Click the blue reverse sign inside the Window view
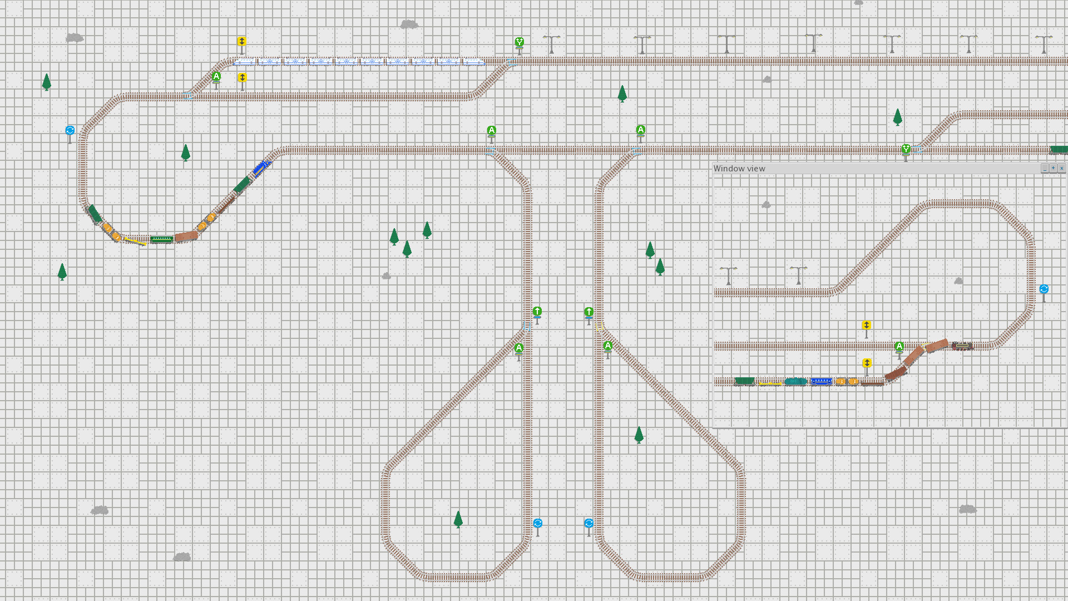Screen dimensions: 1068x601 pos(1044,289)
